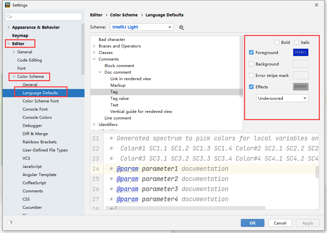
Task: Click the OK button
Action: click(x=252, y=223)
